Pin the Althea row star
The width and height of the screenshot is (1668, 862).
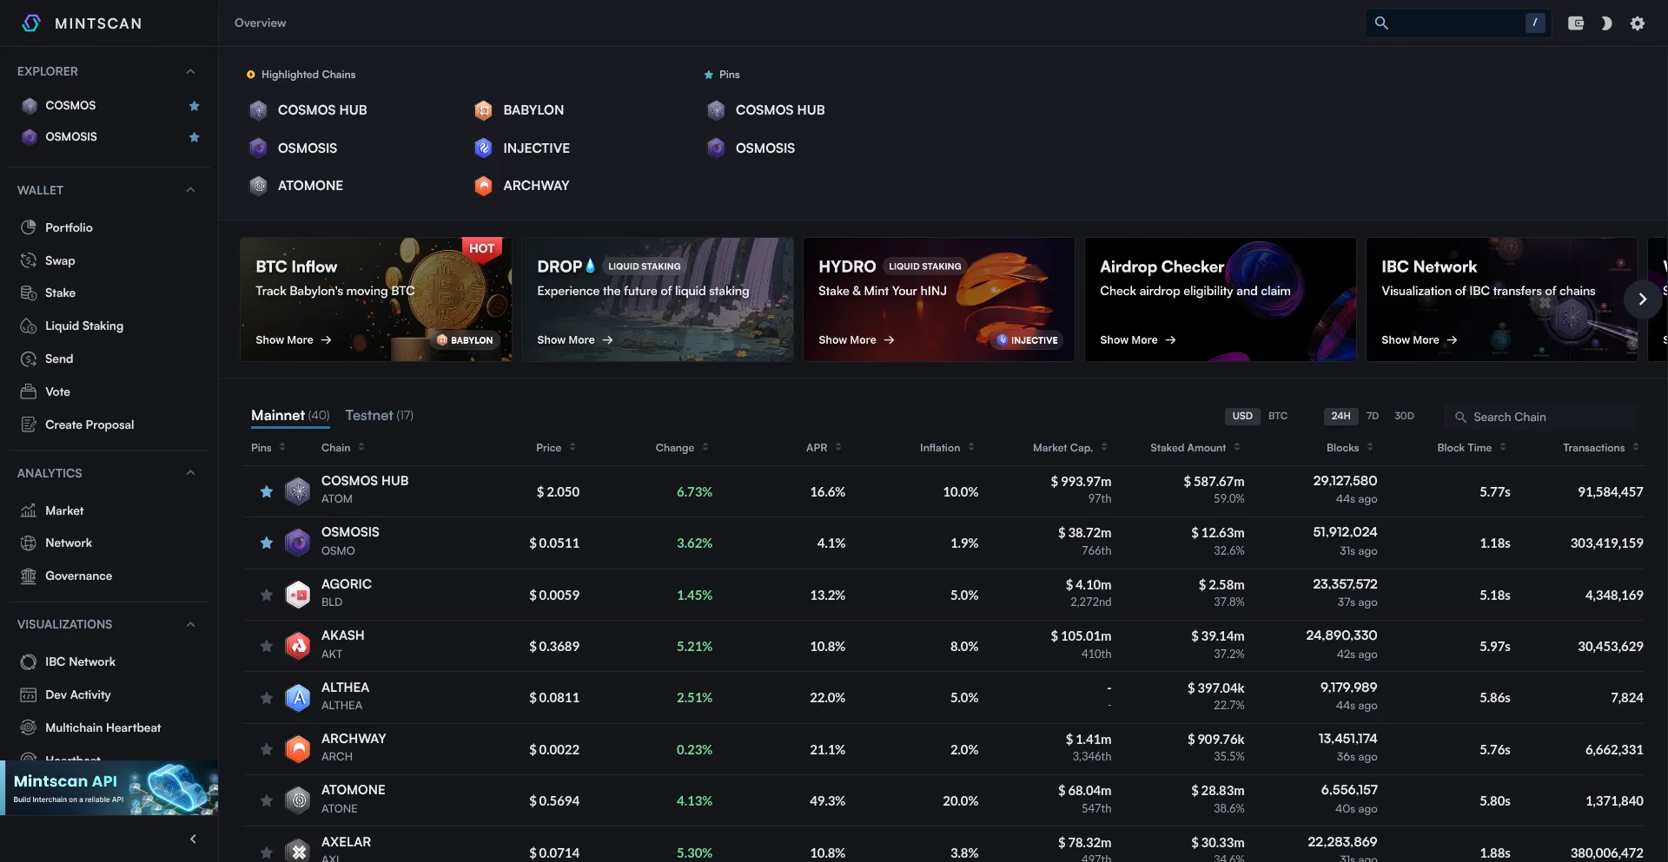(267, 698)
